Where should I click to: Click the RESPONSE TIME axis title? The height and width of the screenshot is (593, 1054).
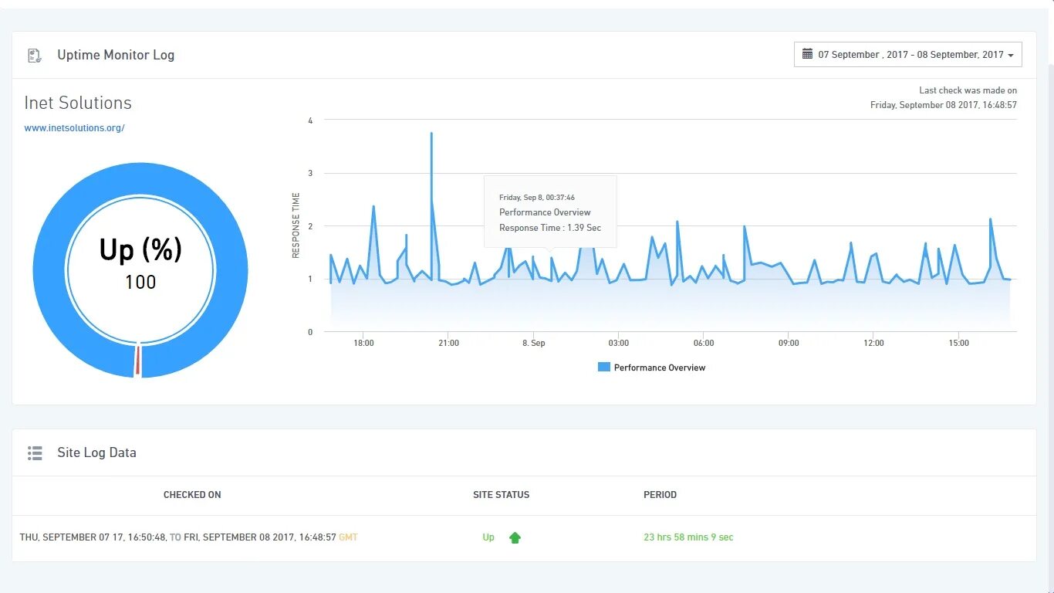tap(296, 225)
